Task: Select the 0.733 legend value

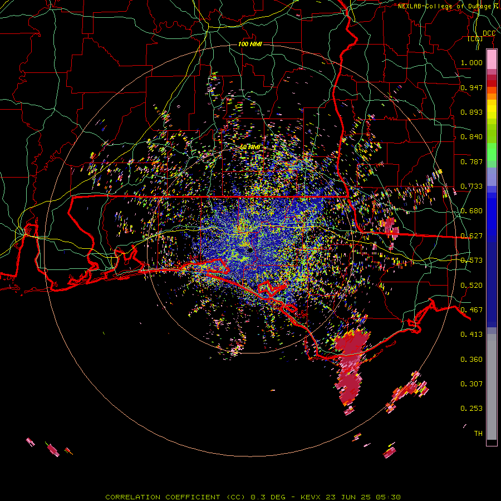Action: point(471,186)
